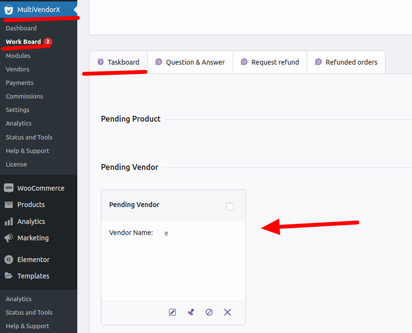Click the Marketing megaphone icon

(9, 238)
